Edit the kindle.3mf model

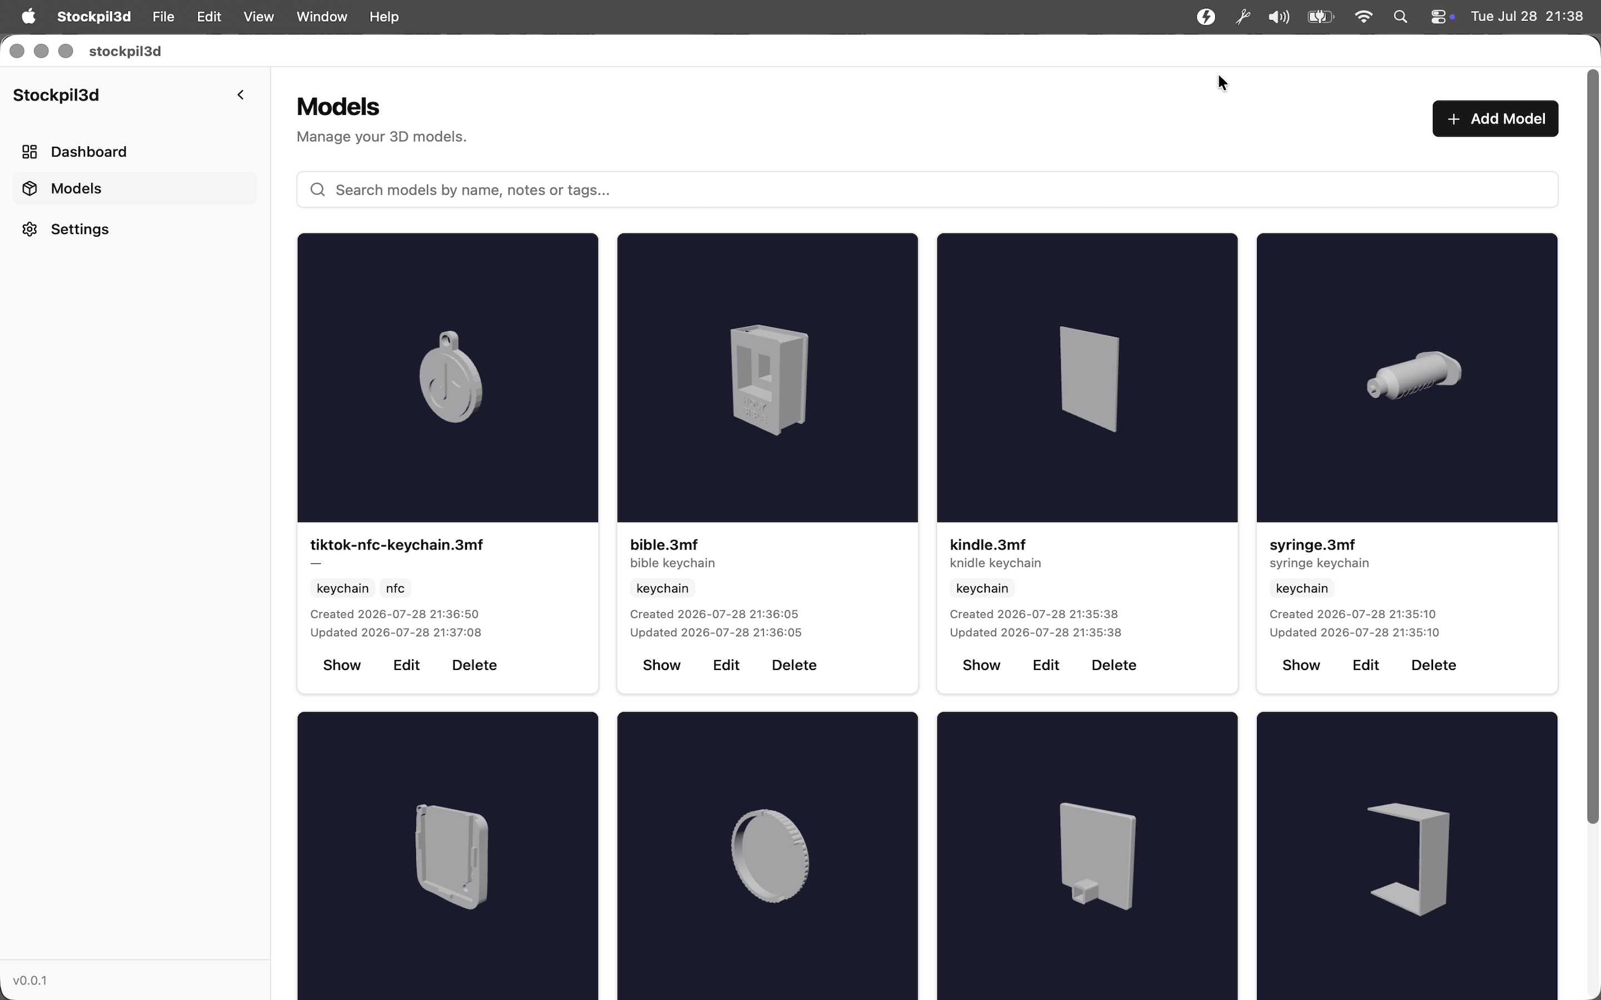click(x=1046, y=664)
